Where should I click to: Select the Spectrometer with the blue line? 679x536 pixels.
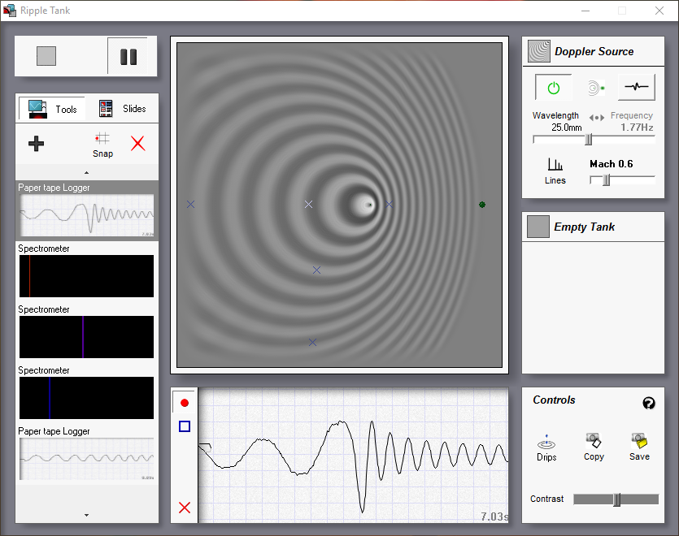coord(87,398)
